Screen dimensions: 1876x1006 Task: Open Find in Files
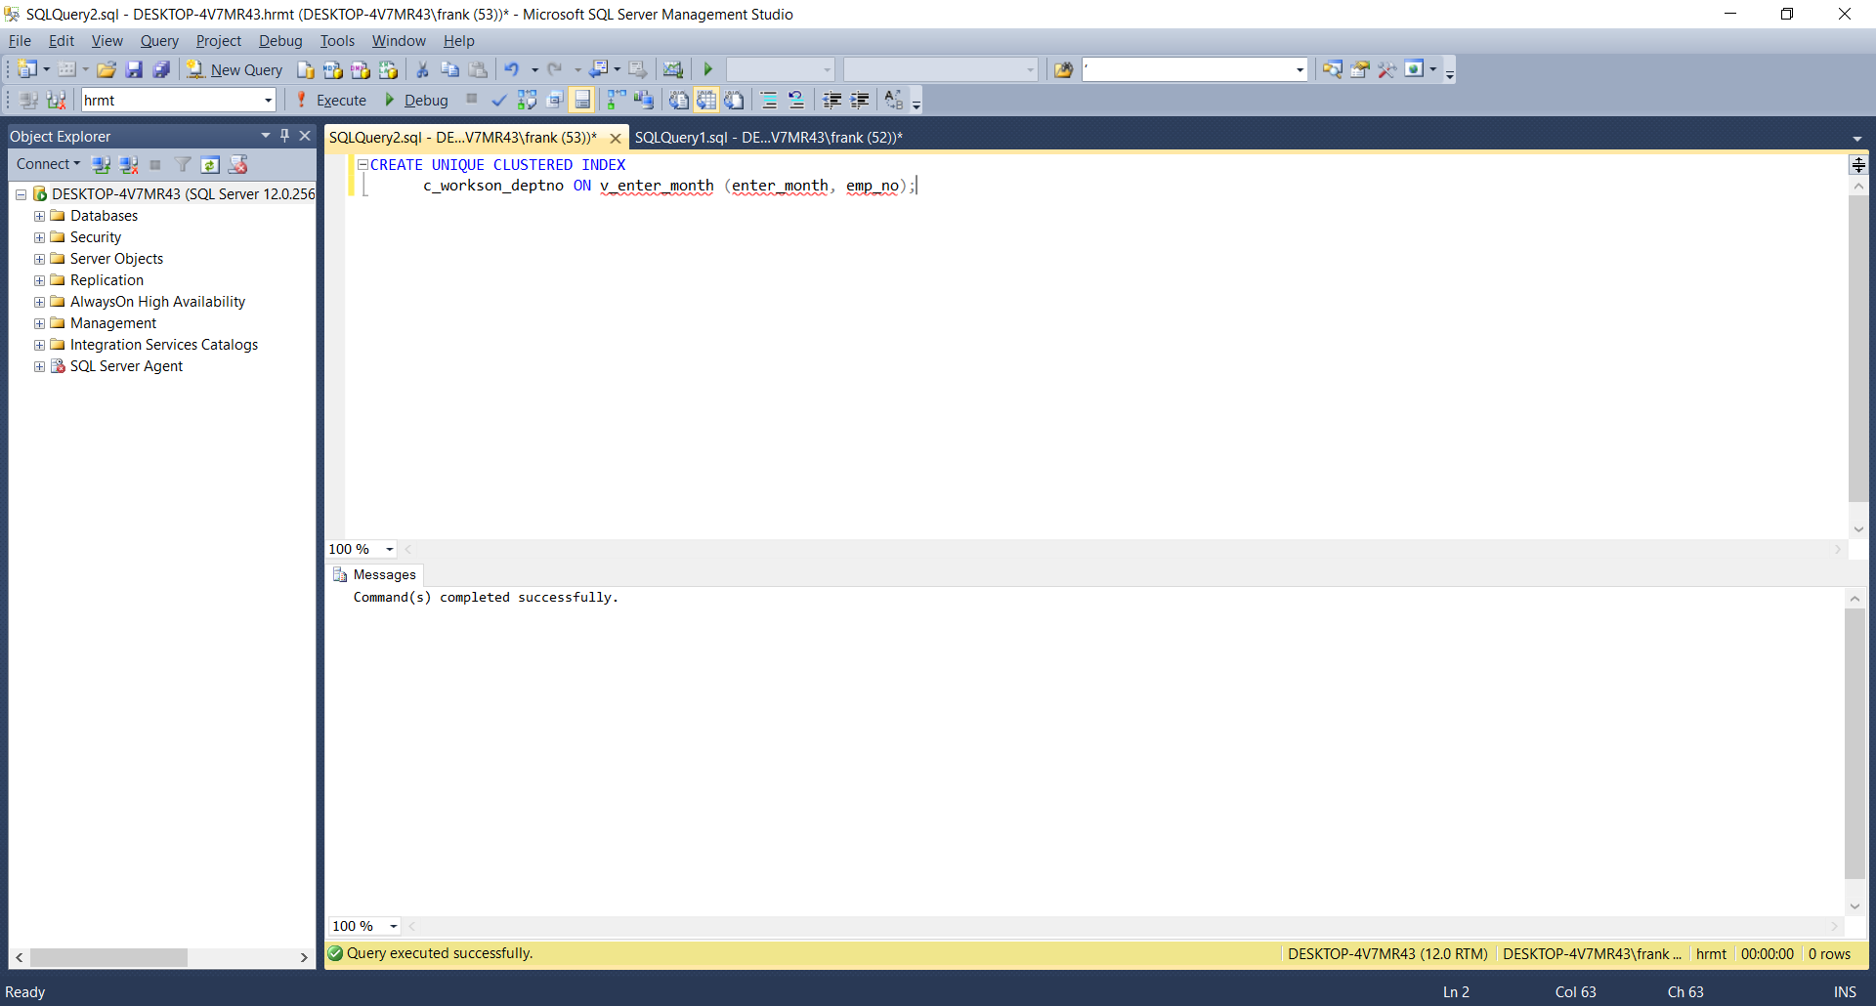(x=1063, y=69)
